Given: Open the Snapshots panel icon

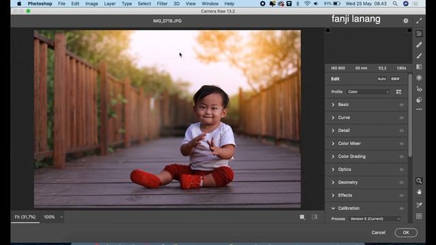Looking at the screenshot, I should [419, 100].
